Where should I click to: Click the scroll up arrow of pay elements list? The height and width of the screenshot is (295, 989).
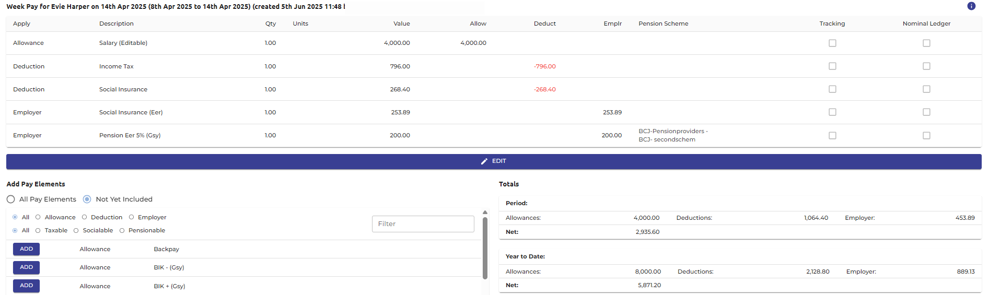click(x=485, y=213)
